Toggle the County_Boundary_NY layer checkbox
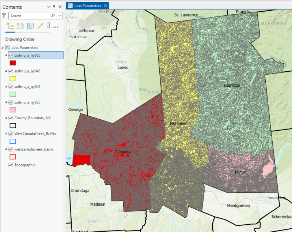This screenshot has height=232, width=292. pos(11,118)
